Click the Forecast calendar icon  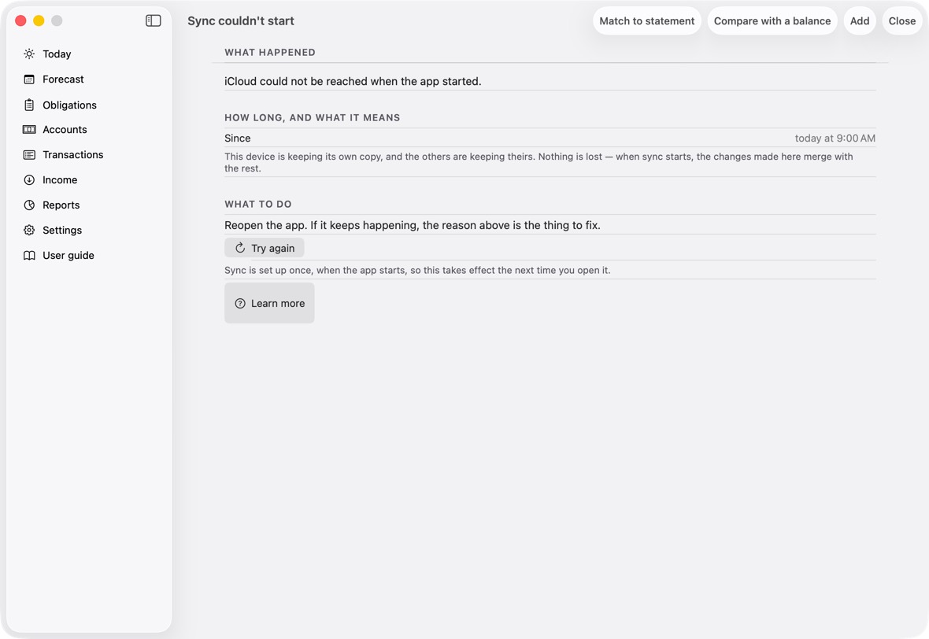pyautogui.click(x=29, y=79)
